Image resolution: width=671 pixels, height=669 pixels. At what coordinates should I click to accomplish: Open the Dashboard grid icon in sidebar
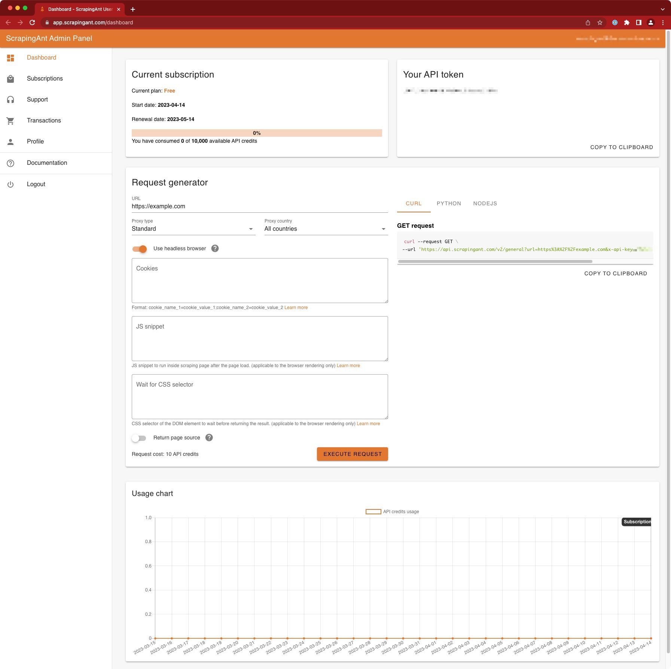(10, 58)
